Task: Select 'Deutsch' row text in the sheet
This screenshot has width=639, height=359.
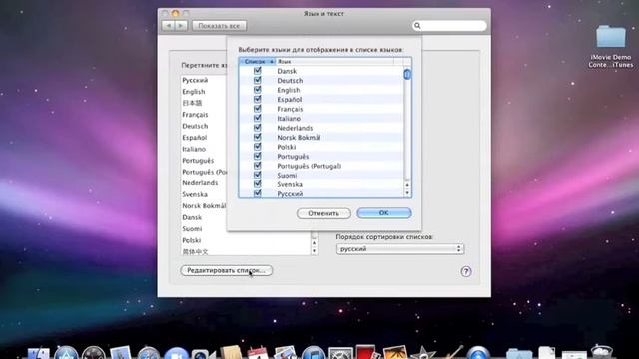Action: pyautogui.click(x=290, y=80)
